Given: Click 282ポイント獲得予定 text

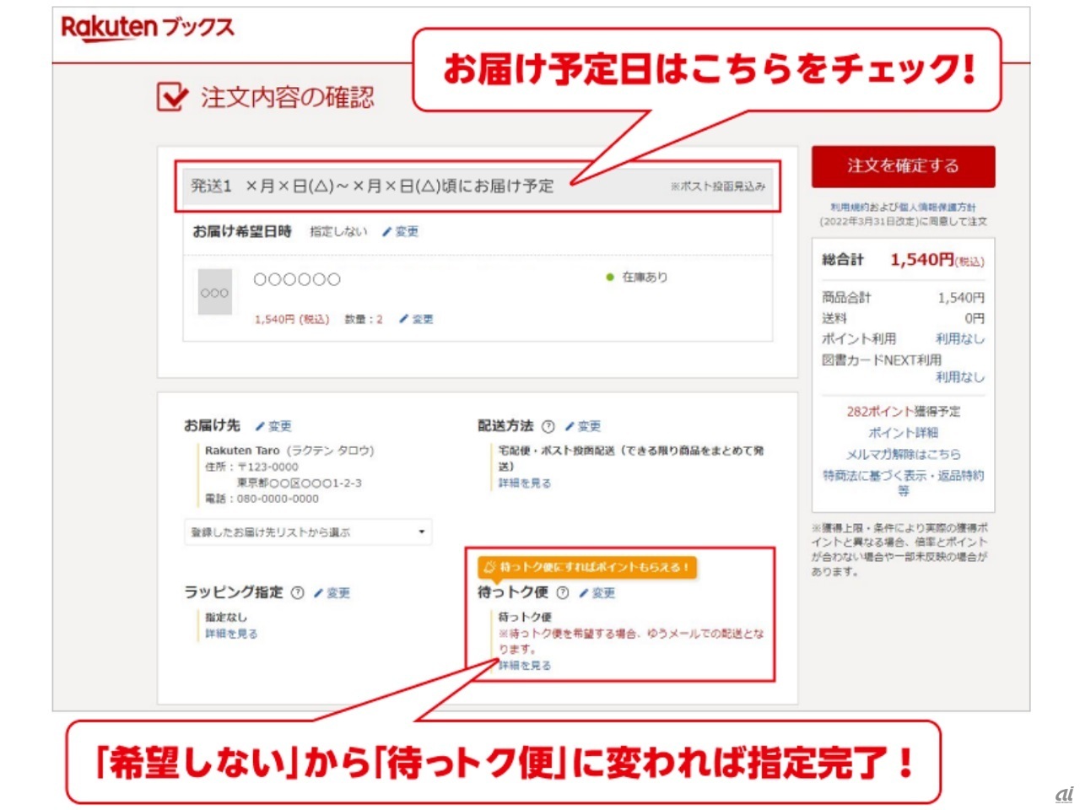Looking at the screenshot, I should [x=904, y=412].
